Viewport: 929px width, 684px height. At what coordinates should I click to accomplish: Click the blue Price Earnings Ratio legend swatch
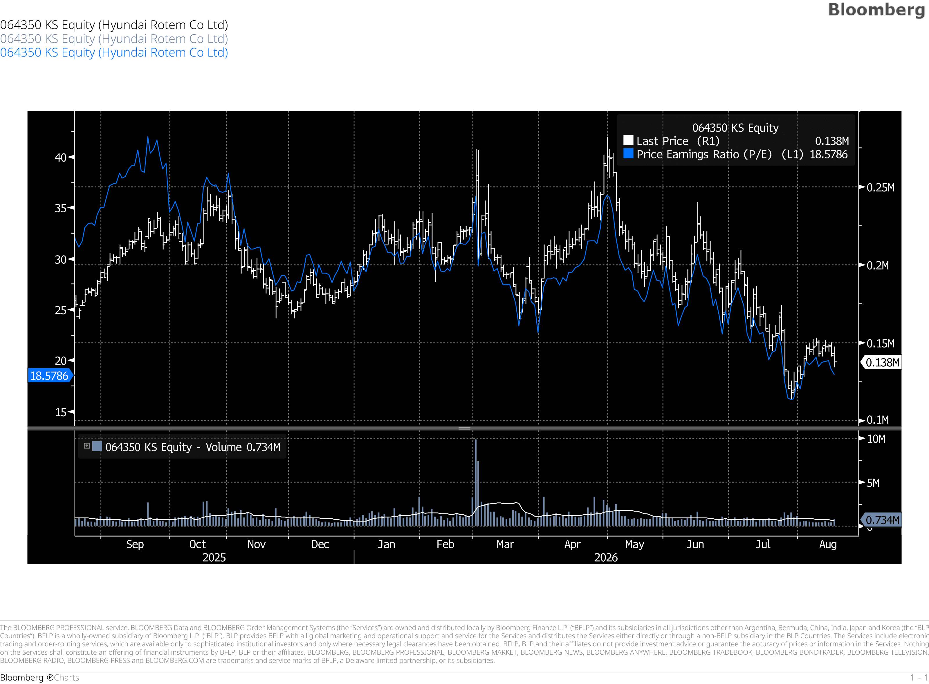(x=628, y=154)
